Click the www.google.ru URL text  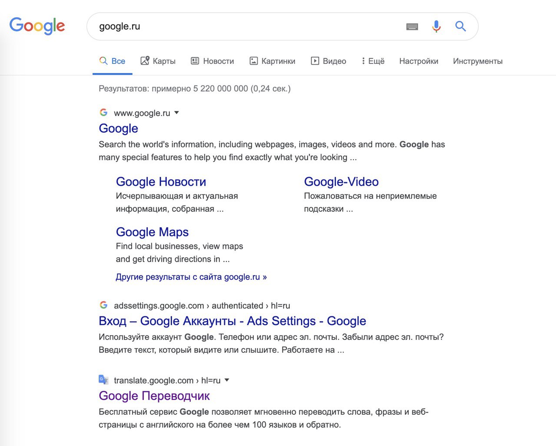142,113
